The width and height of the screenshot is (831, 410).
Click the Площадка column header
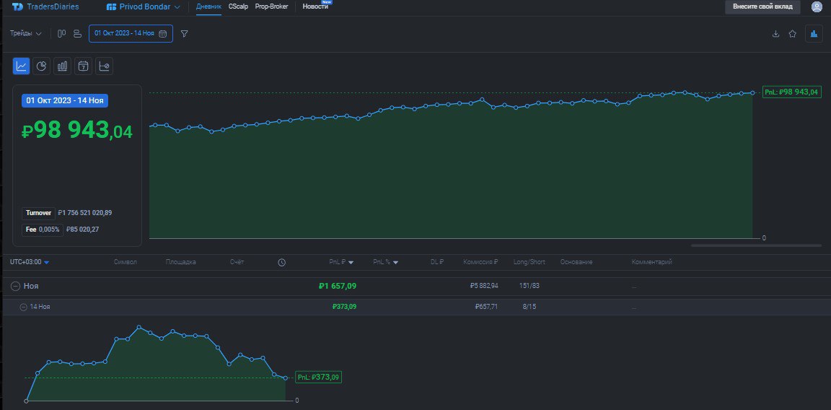tap(181, 262)
